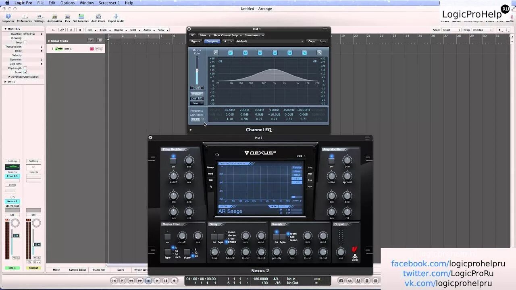Enable the Loop checkbox in Inspector
The image size is (516, 290).
(x=25, y=42)
